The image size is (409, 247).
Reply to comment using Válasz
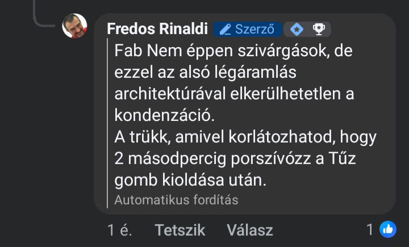(249, 230)
